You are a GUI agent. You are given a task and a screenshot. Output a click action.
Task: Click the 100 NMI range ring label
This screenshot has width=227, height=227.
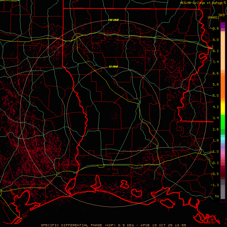coord(113,20)
